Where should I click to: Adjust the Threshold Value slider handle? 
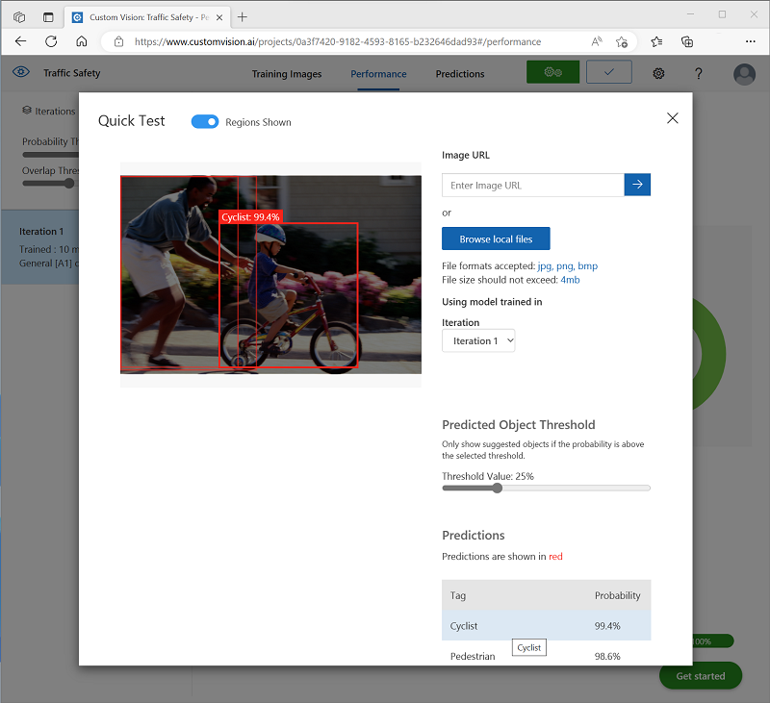click(x=498, y=488)
